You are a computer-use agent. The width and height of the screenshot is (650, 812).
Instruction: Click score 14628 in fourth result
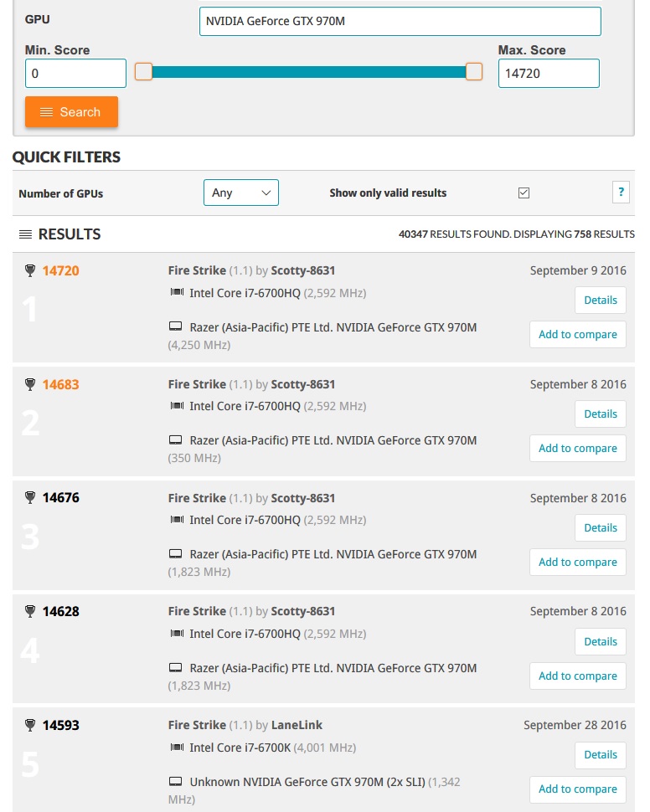point(60,611)
